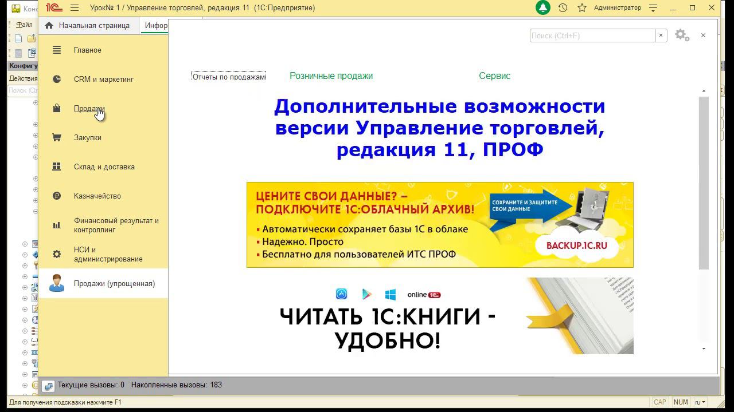Click the Windows logo icon
Image resolution: width=734 pixels, height=412 pixels.
(391, 294)
